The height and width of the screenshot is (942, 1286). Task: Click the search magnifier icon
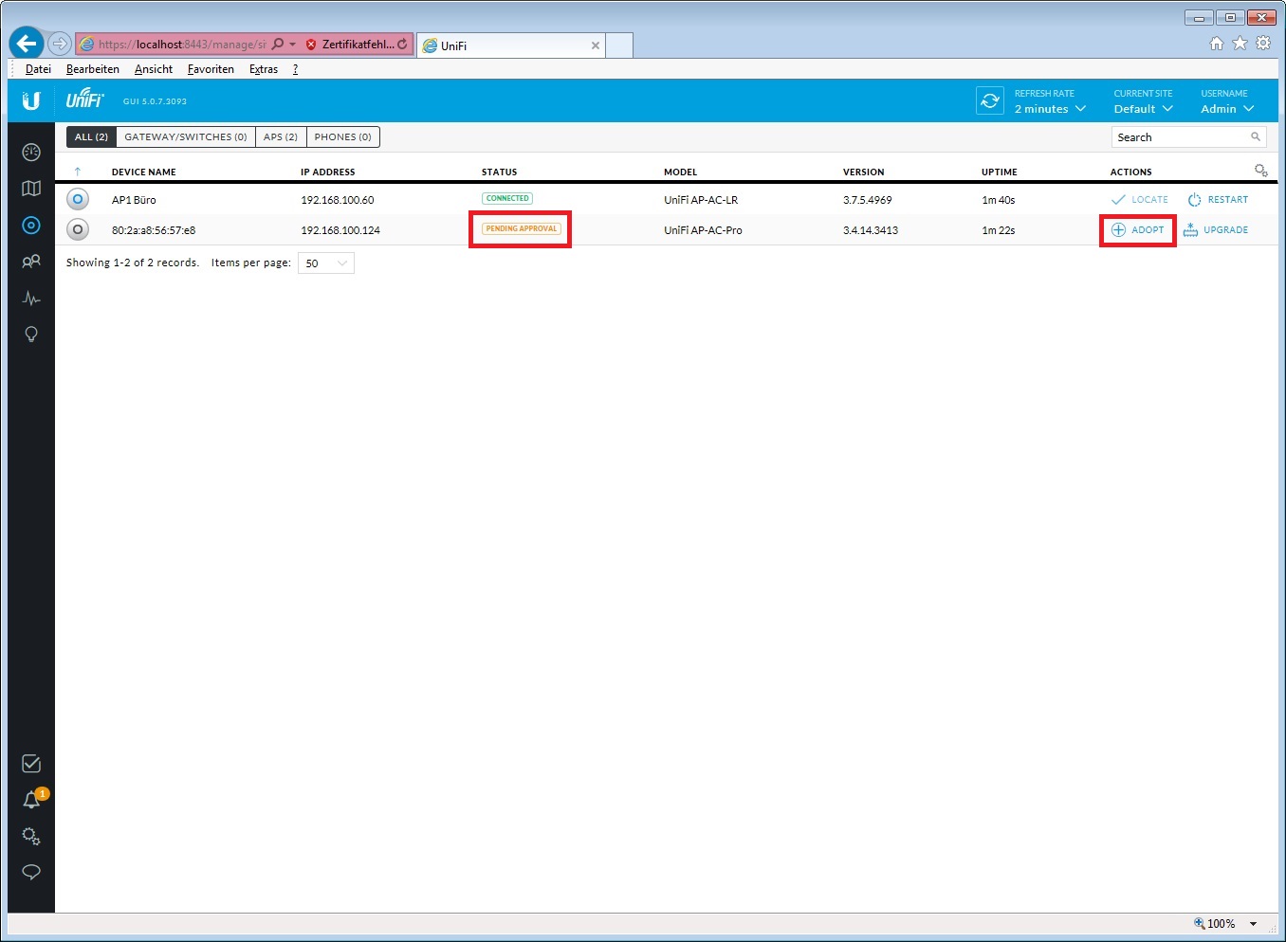point(1256,137)
